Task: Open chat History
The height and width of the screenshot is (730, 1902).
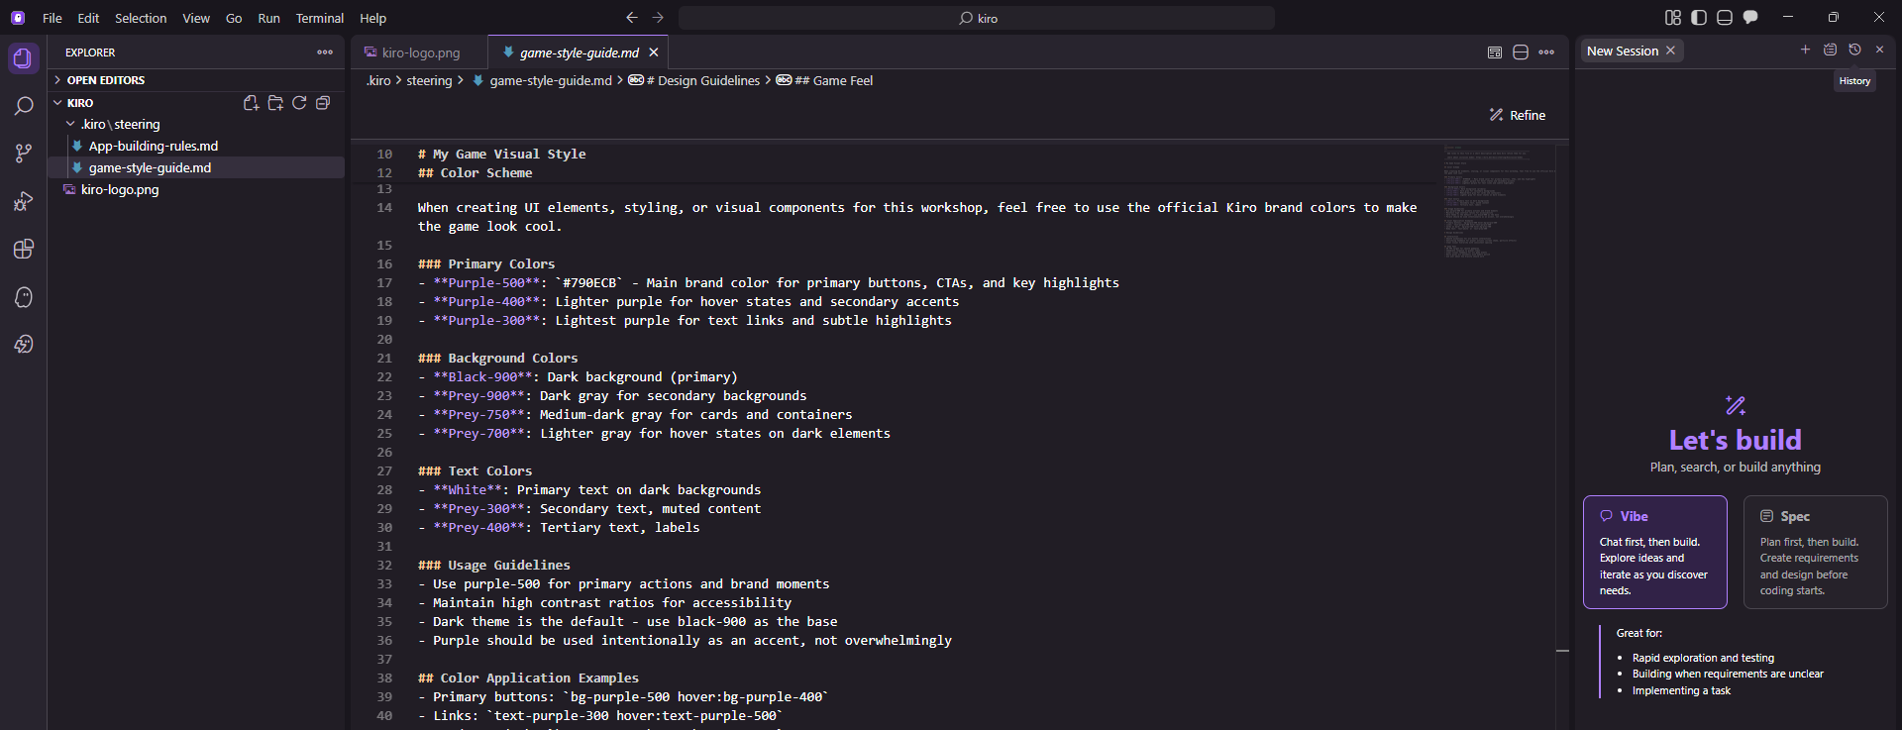Action: (x=1854, y=50)
